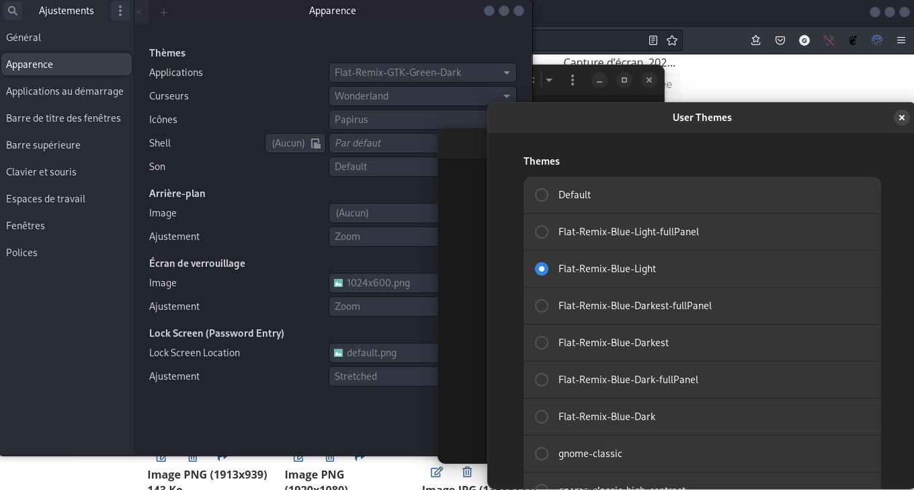Open the Fenêtres section
The height and width of the screenshot is (490, 914).
(x=66, y=226)
